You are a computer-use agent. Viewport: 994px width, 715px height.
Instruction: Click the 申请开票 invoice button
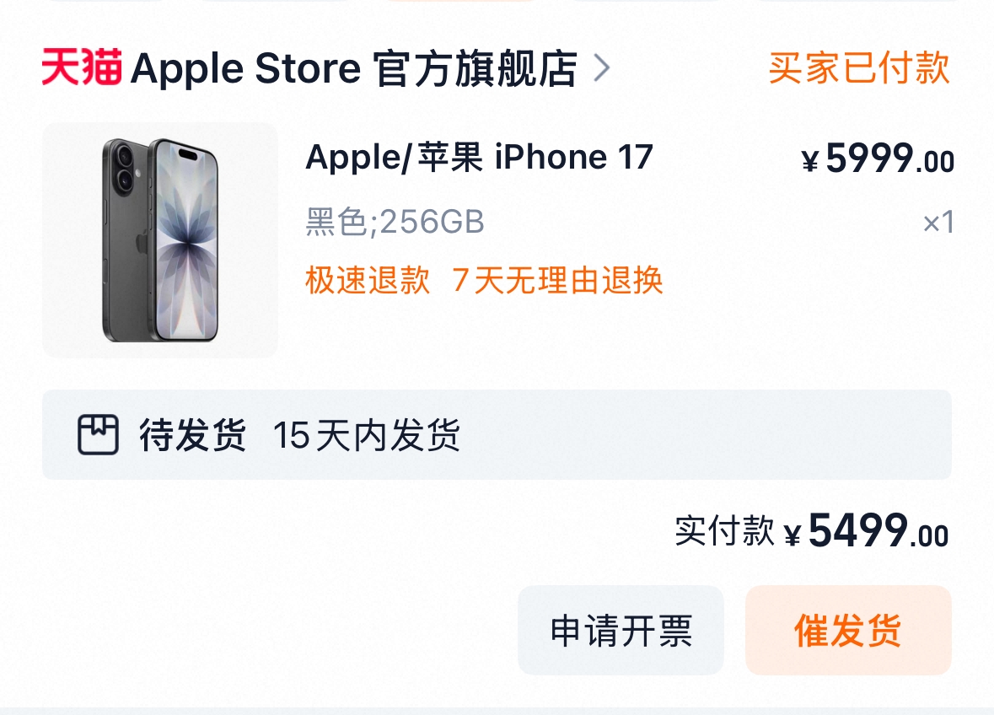tap(621, 631)
